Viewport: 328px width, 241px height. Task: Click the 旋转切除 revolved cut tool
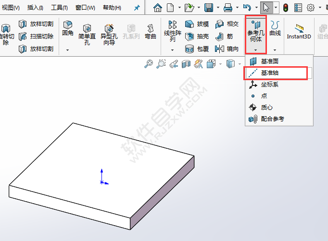click(x=6, y=35)
